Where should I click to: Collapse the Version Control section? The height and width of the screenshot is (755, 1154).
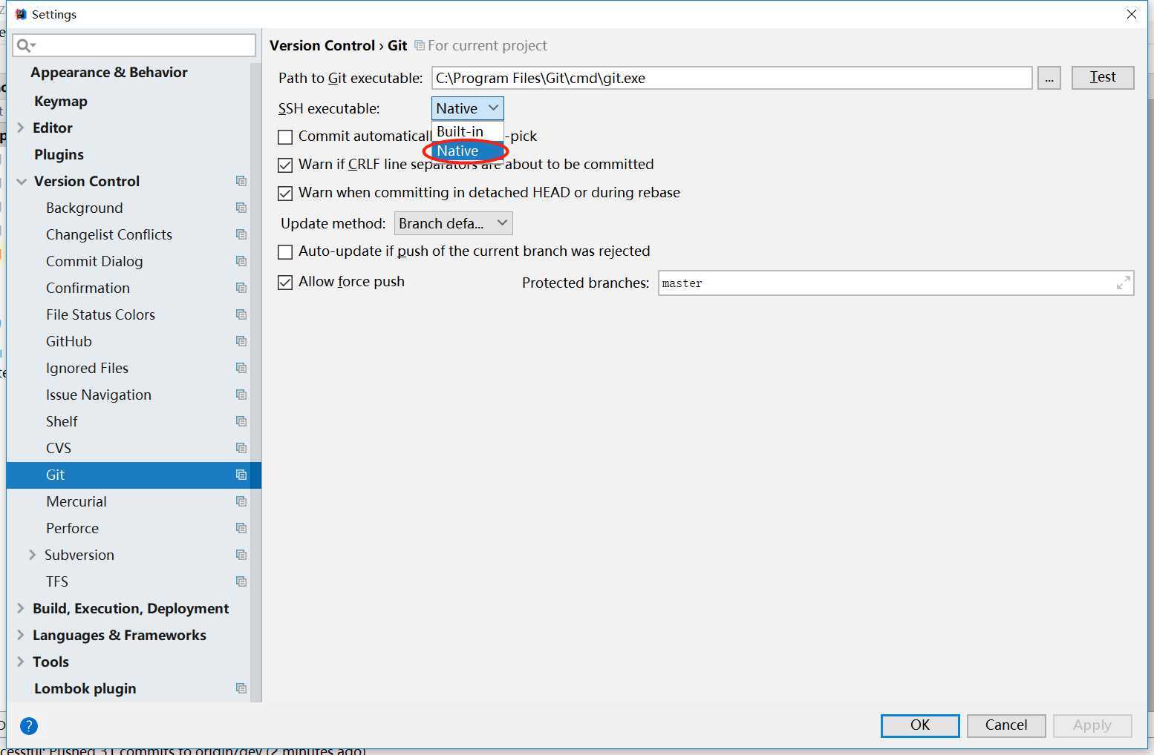point(22,181)
